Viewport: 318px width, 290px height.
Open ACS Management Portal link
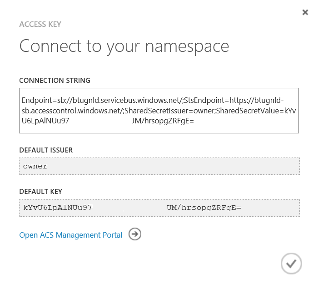click(x=71, y=235)
